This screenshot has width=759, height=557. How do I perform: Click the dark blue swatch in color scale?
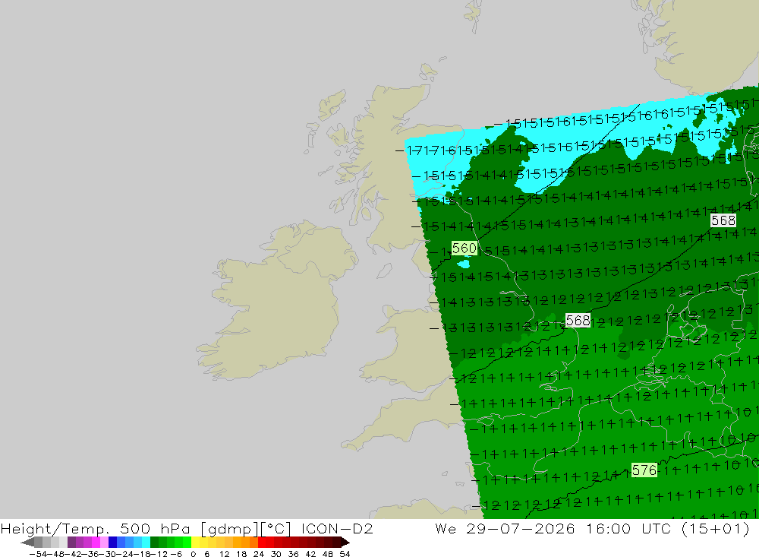click(112, 542)
